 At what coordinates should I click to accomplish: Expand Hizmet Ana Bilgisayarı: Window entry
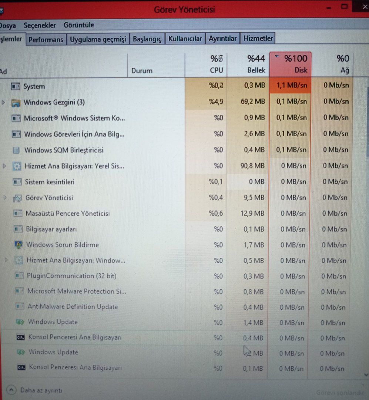coord(6,260)
